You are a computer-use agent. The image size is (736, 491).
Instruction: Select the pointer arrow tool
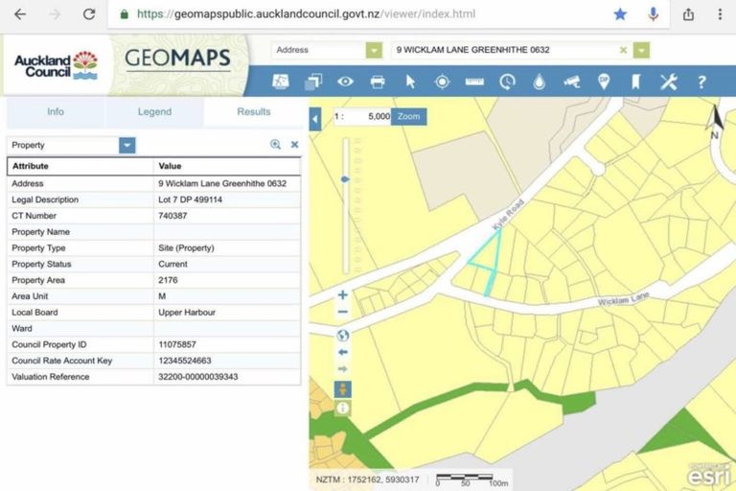click(410, 82)
